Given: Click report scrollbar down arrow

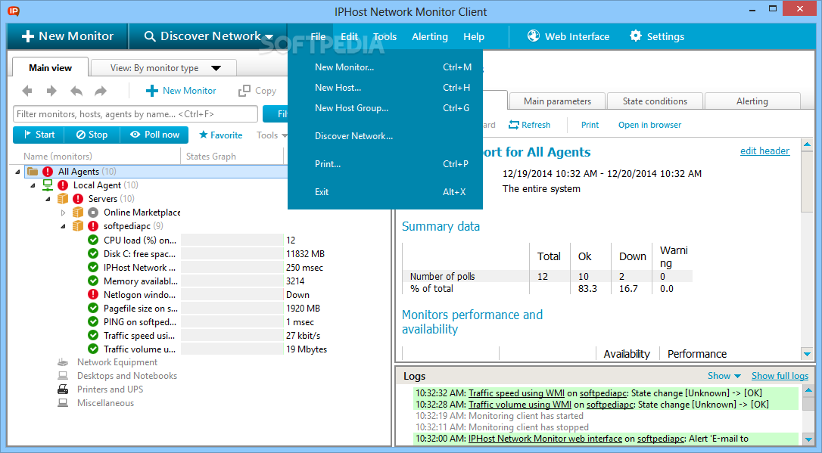Looking at the screenshot, I should coord(808,354).
